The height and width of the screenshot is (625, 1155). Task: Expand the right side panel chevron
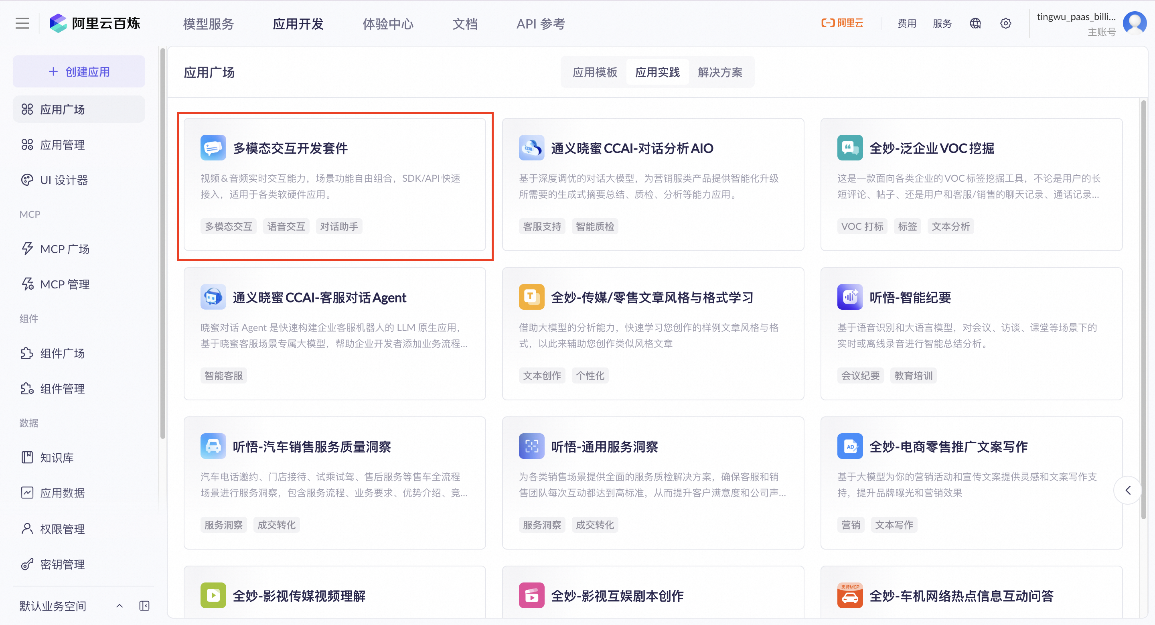(1128, 490)
